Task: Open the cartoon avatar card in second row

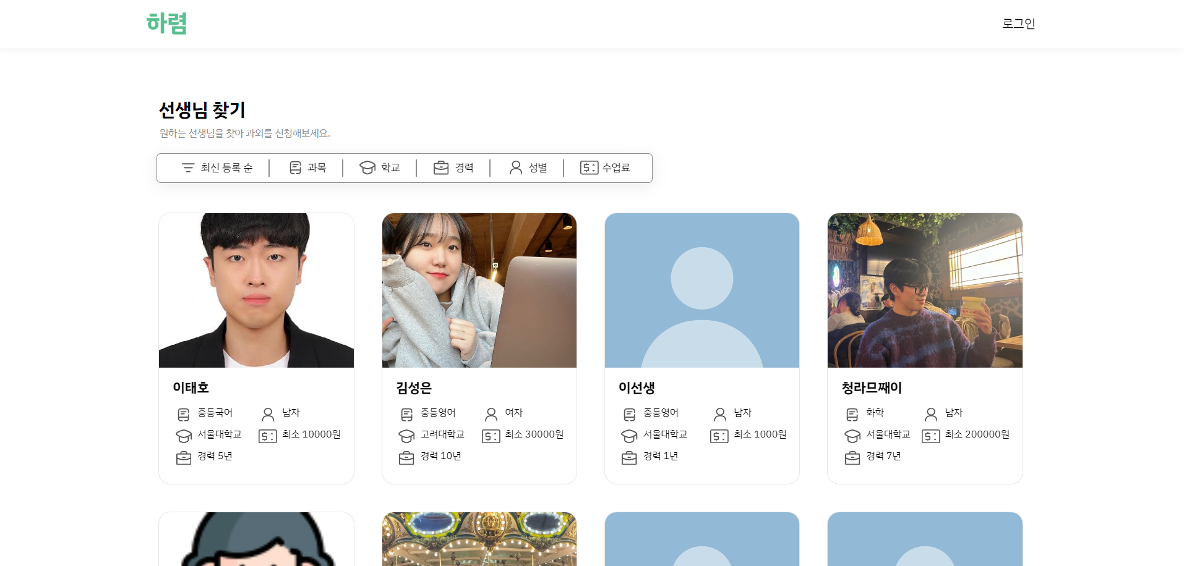Action: pyautogui.click(x=256, y=539)
